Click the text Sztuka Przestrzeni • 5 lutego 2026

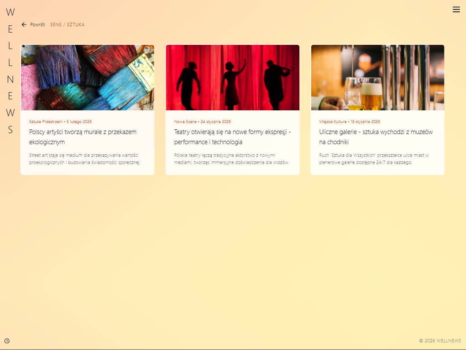[60, 121]
